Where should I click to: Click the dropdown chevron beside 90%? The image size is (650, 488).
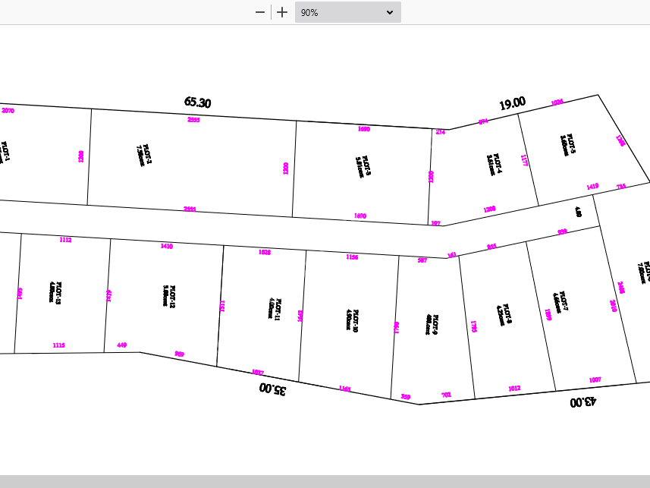390,12
